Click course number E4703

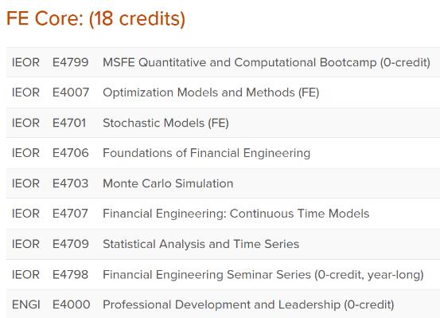click(71, 183)
